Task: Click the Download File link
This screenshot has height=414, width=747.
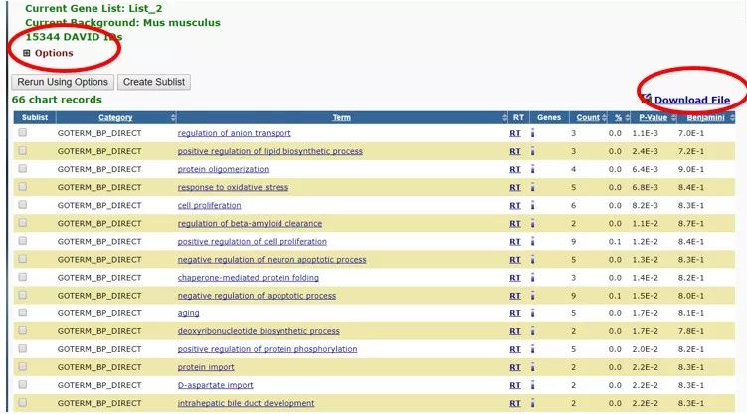Action: coord(691,100)
